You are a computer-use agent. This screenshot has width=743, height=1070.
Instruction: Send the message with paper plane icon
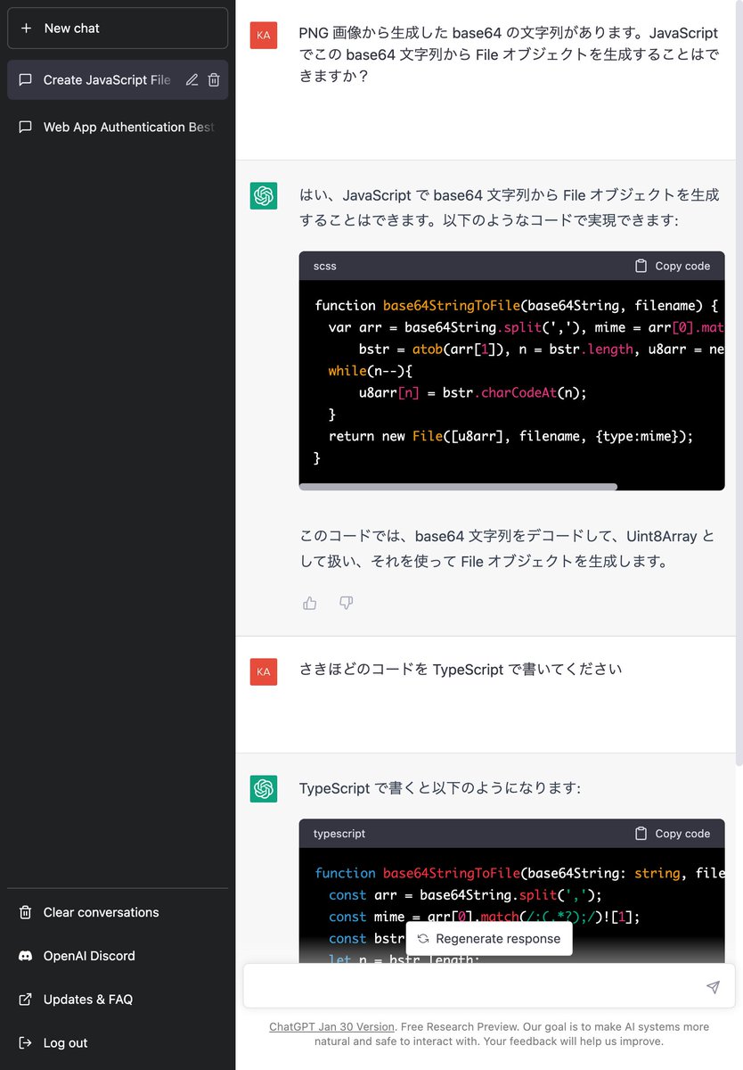click(x=713, y=987)
